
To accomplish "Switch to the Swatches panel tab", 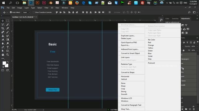I will pyautogui.click(x=175, y=18).
